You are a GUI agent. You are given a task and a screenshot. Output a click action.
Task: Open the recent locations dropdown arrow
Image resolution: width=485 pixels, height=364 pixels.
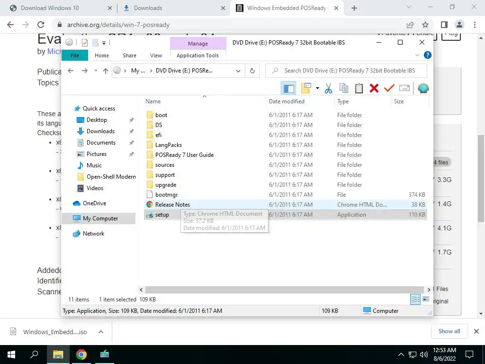(96, 71)
